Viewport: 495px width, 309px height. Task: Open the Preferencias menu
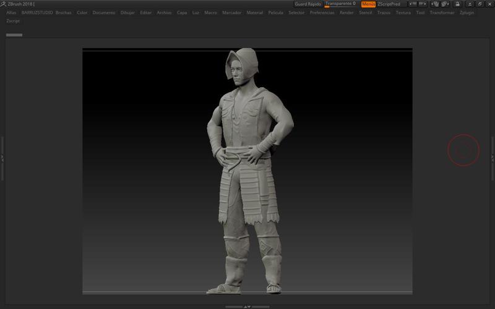(x=322, y=12)
